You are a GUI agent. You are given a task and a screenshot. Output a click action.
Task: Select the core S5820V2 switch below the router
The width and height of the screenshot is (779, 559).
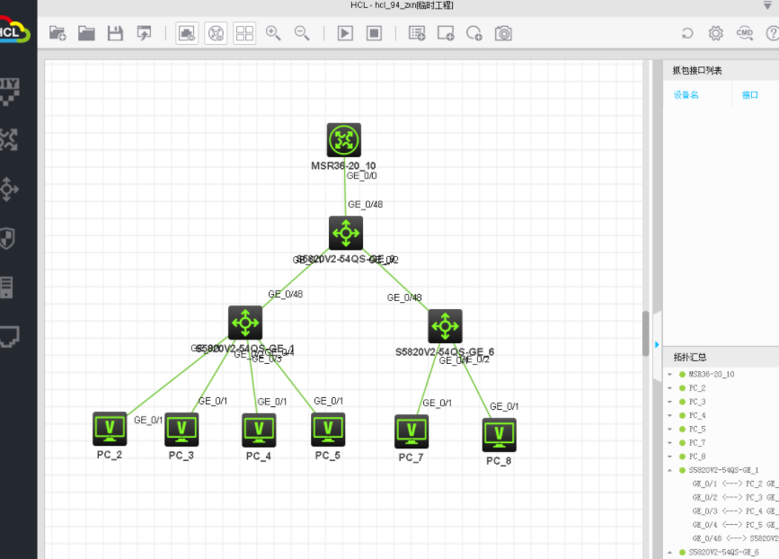pyautogui.click(x=346, y=233)
